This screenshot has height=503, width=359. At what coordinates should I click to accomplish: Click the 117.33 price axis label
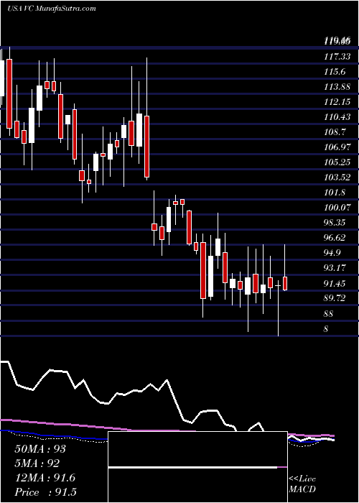point(336,57)
